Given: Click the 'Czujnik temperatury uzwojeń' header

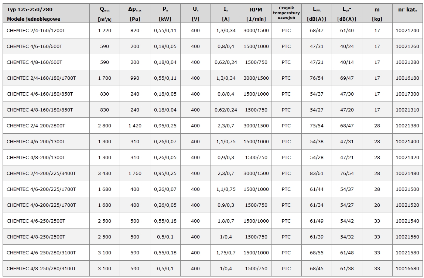Looking at the screenshot, I should pyautogui.click(x=286, y=13).
